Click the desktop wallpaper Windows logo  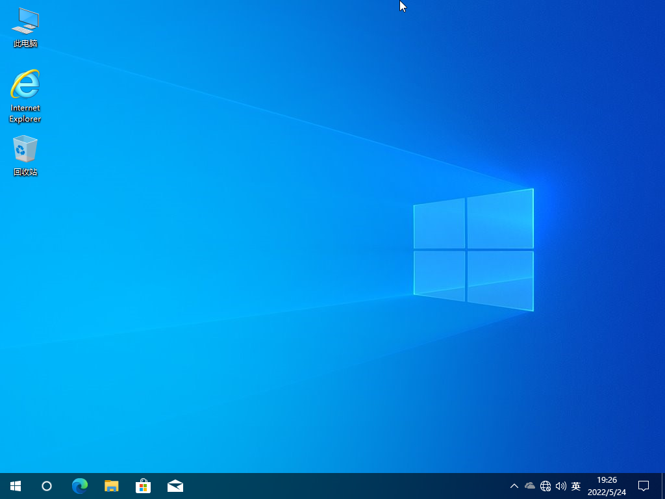473,250
